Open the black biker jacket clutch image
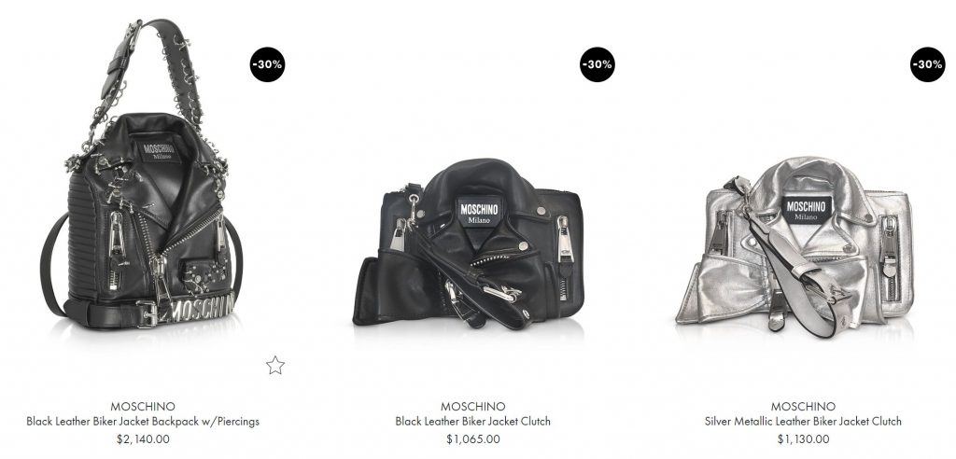 click(469, 243)
